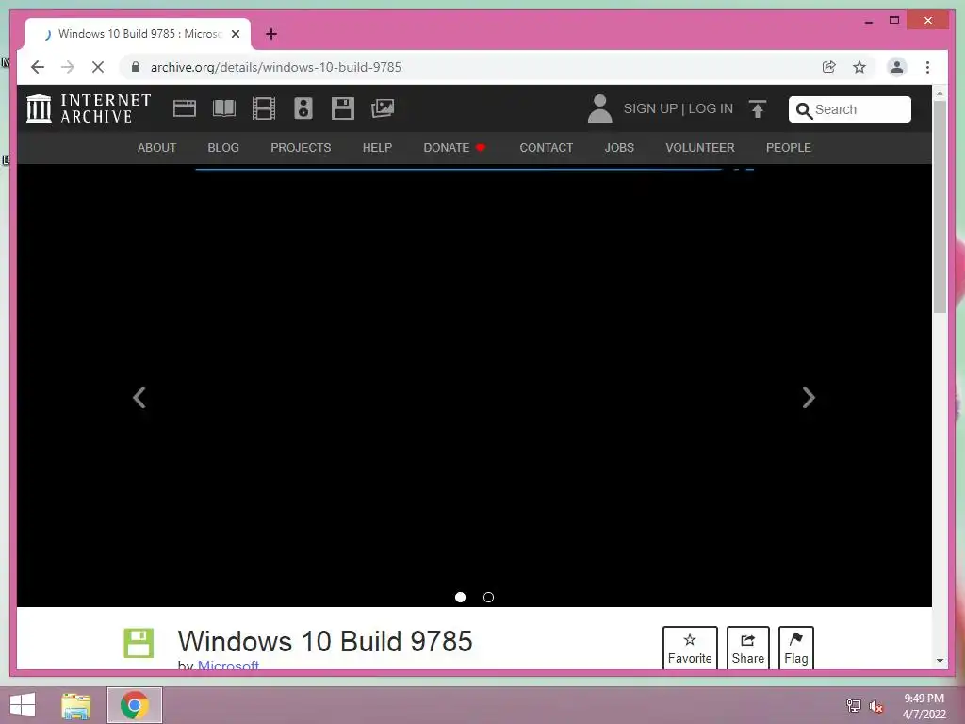The width and height of the screenshot is (965, 724).
Task: Close the Windows 10 Build 9785 tab
Action: tap(236, 34)
